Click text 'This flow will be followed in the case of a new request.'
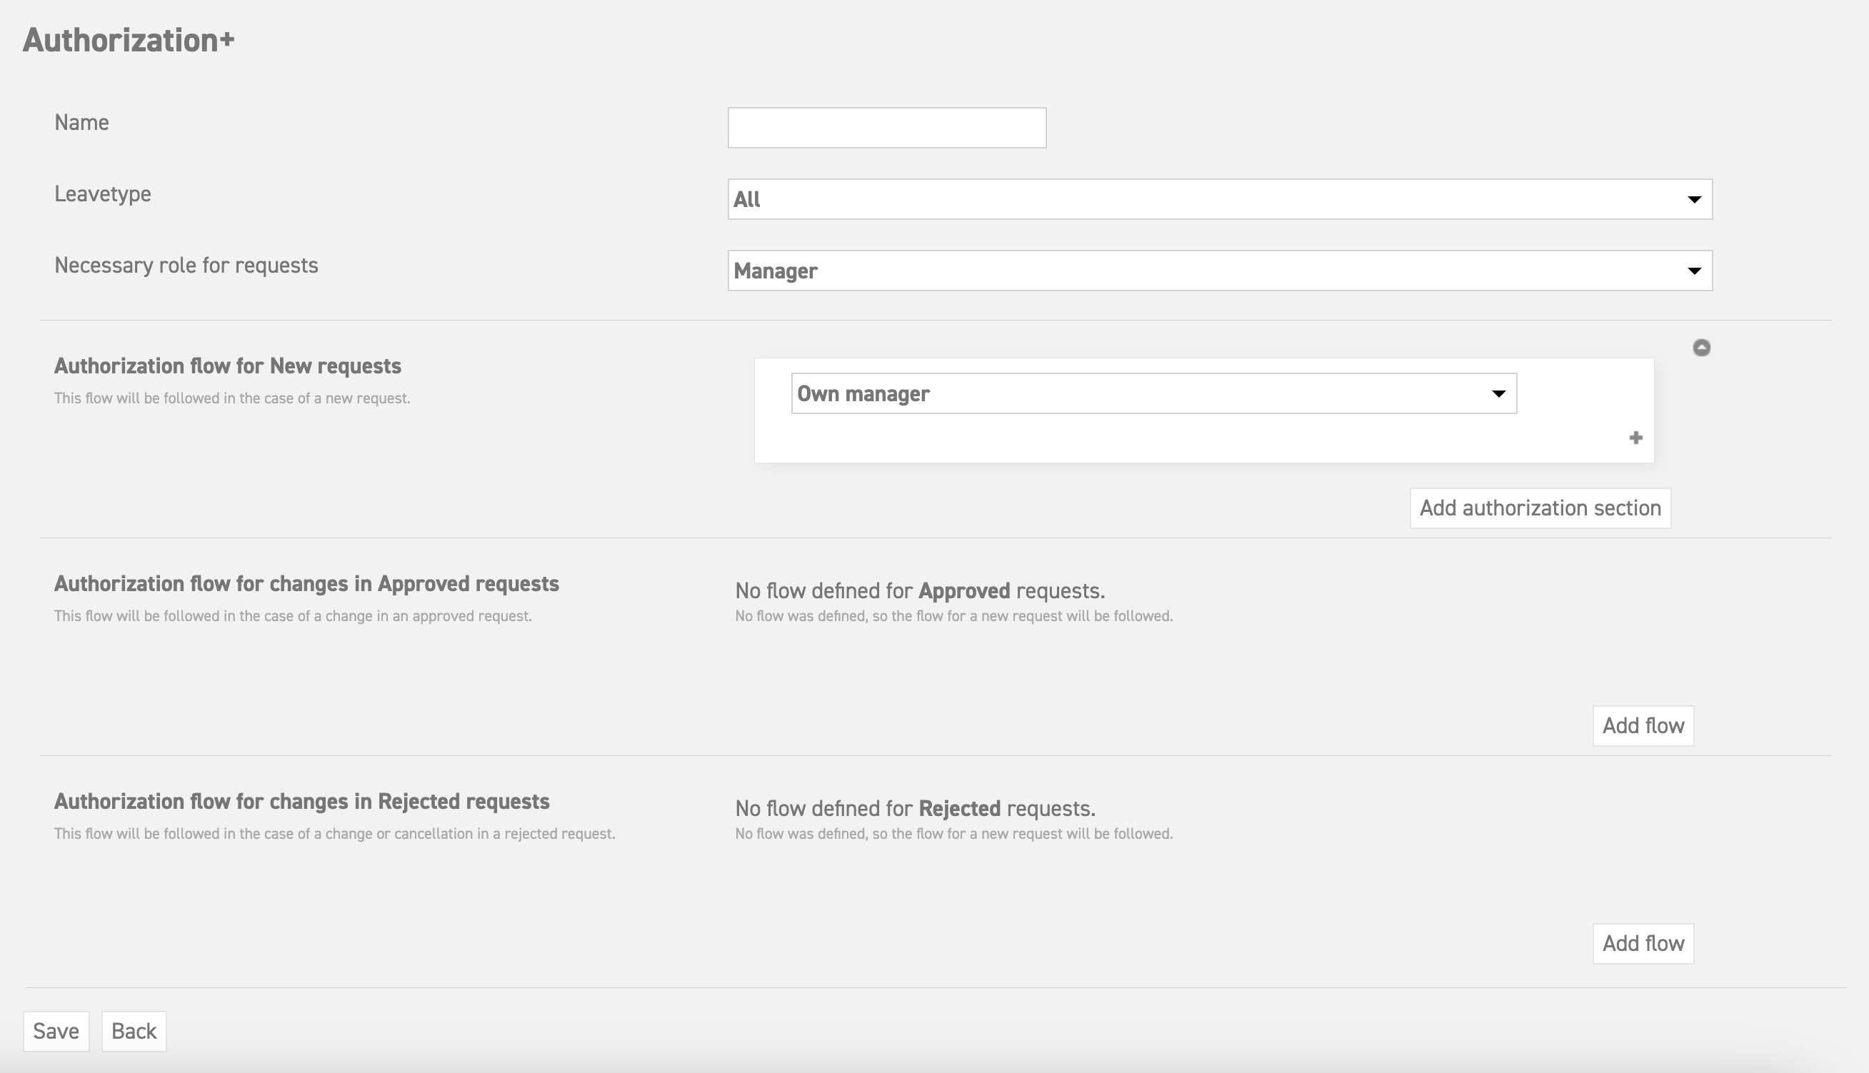The width and height of the screenshot is (1869, 1073). coord(232,398)
